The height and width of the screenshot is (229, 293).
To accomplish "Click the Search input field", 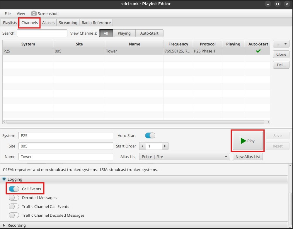I will click(42, 33).
